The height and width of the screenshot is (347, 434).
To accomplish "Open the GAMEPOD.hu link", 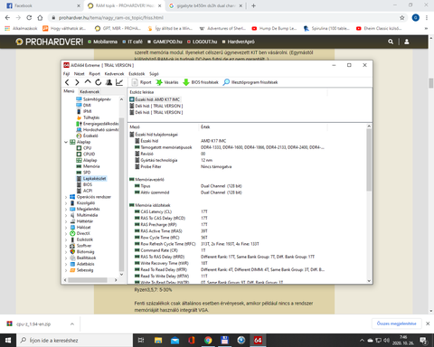I will click(x=165, y=42).
